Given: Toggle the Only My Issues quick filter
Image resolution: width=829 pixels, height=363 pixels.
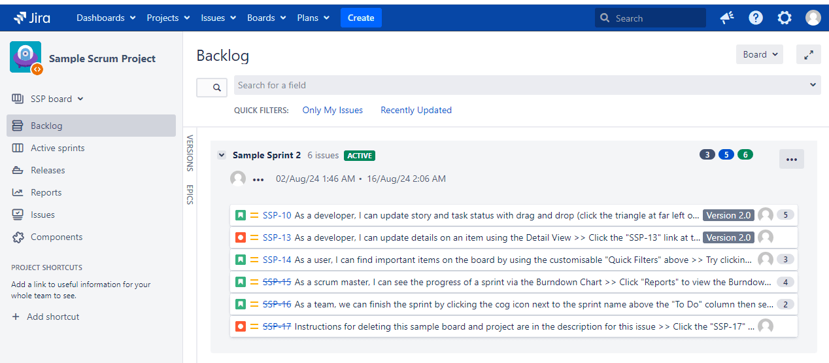Looking at the screenshot, I should click(332, 110).
